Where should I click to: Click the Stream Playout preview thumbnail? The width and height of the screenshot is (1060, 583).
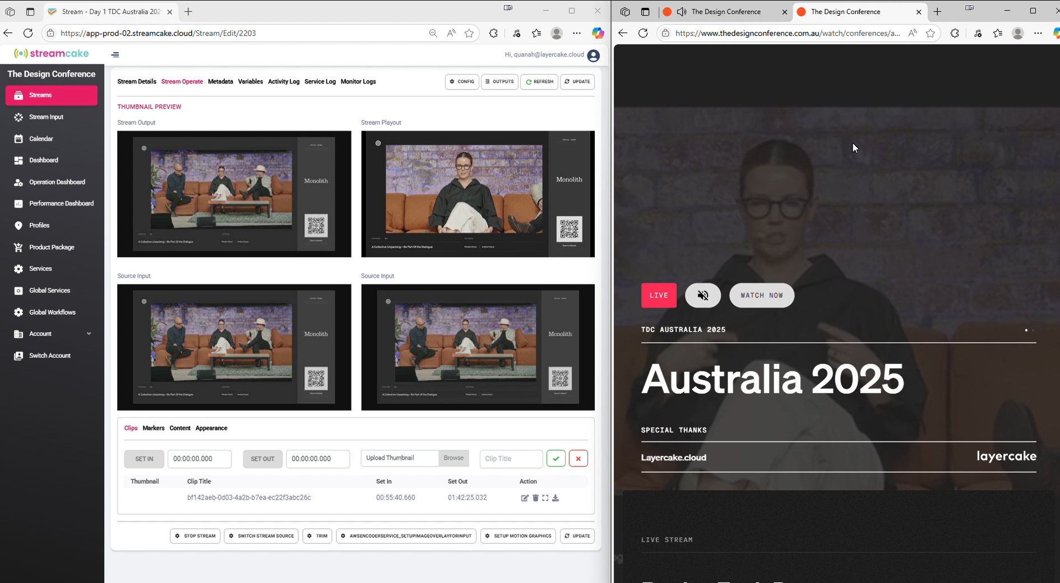(478, 194)
